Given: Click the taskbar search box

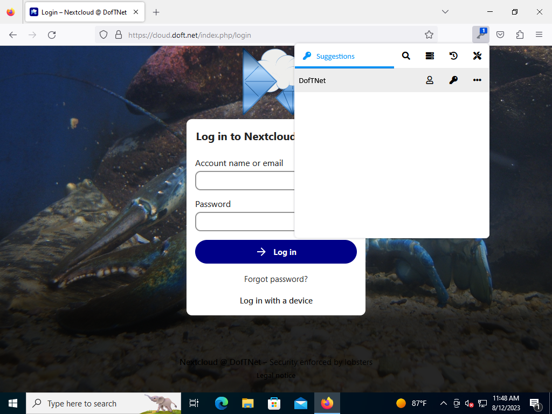Looking at the screenshot, I should (x=103, y=403).
